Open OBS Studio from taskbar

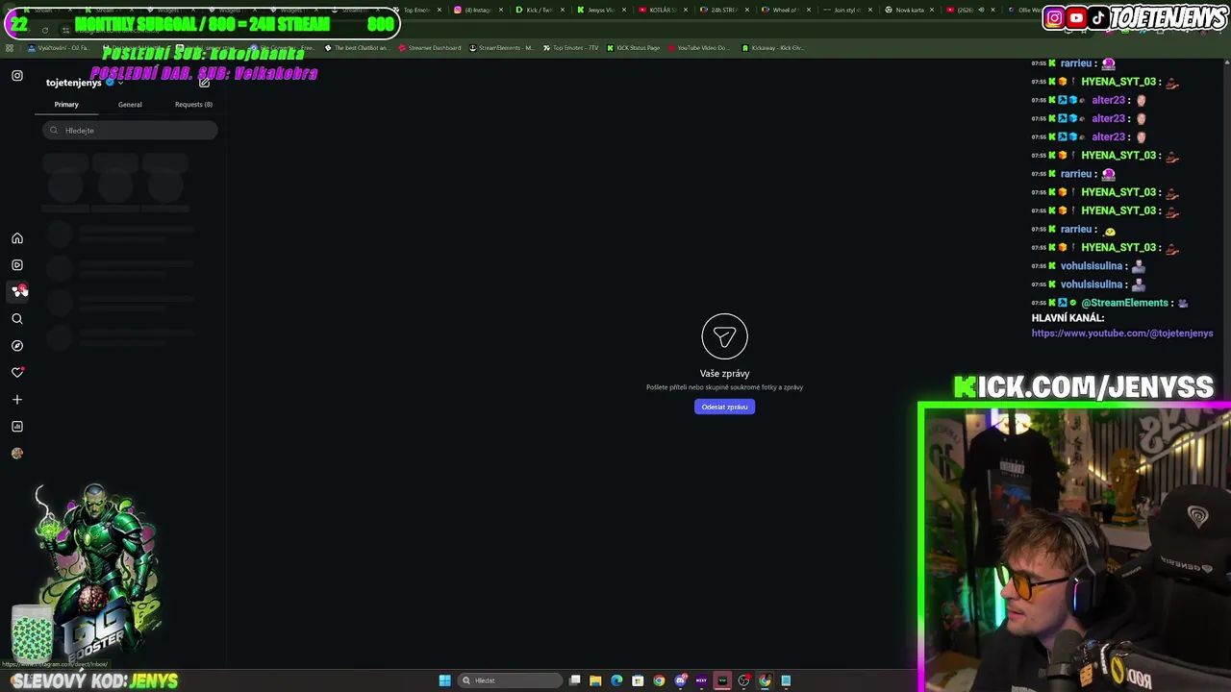click(743, 680)
